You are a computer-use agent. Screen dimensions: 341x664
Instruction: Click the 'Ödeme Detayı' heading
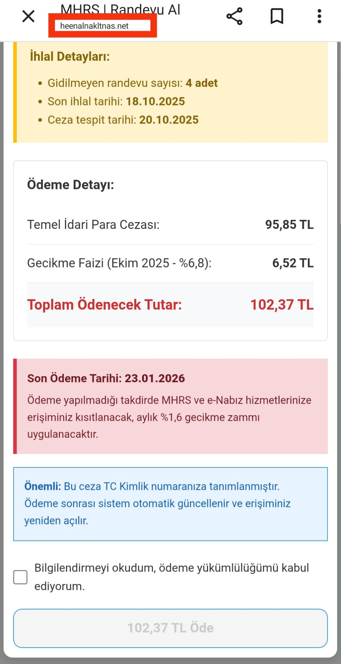tap(71, 185)
